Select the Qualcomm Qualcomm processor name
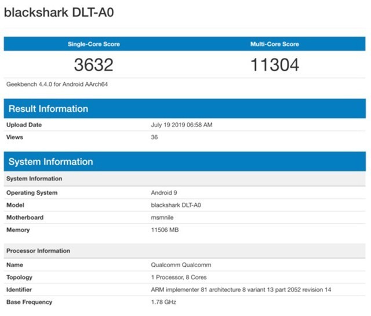 (x=180, y=264)
